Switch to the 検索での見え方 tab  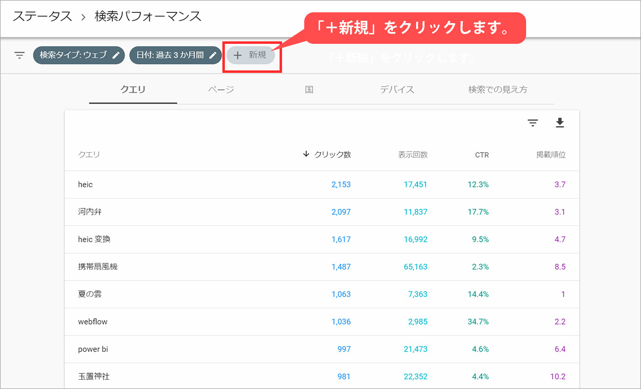pyautogui.click(x=498, y=90)
